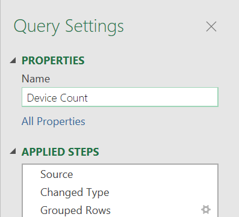
Task: Click the PROPERTIES section heading
Action: [53, 61]
